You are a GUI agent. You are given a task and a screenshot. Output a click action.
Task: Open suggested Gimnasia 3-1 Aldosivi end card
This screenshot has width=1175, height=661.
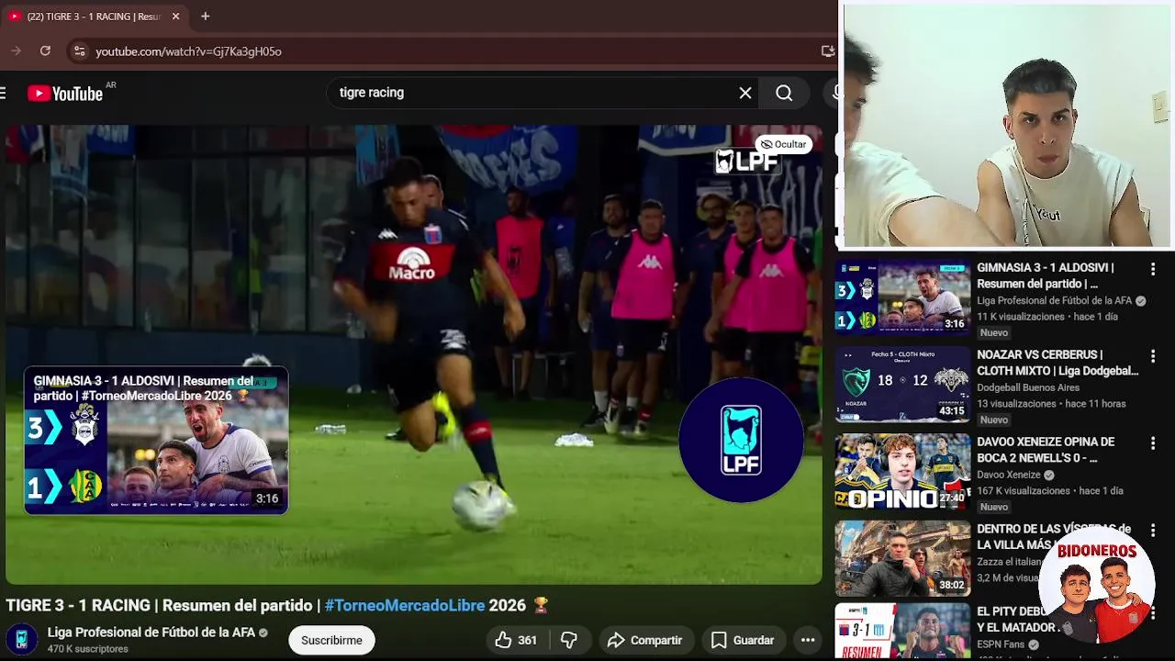tap(156, 441)
